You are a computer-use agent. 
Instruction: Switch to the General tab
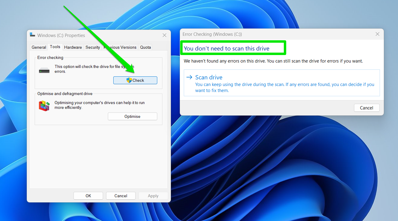pos(39,47)
